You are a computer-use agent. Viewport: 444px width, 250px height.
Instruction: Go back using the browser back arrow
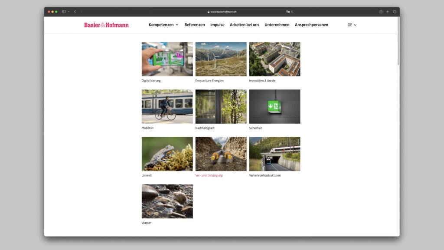click(75, 12)
